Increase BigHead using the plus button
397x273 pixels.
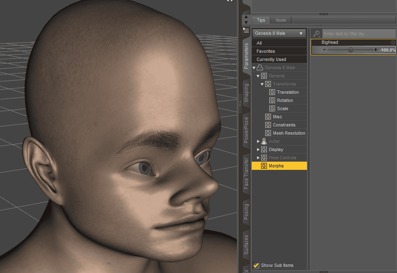[376, 50]
